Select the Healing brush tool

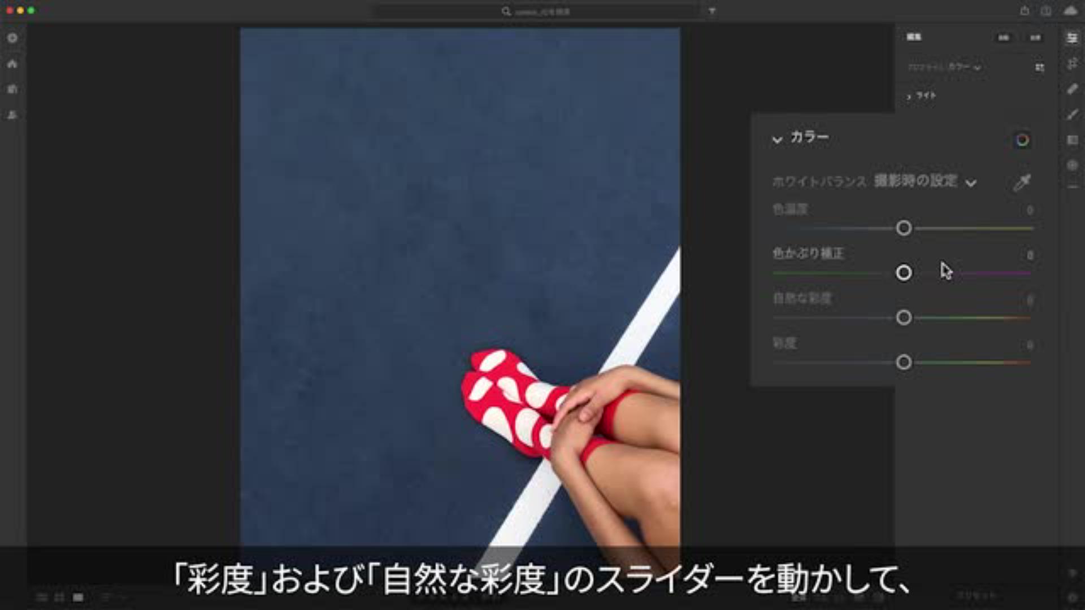(1072, 89)
